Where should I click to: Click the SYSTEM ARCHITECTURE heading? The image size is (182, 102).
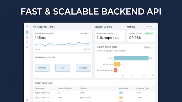45,57
